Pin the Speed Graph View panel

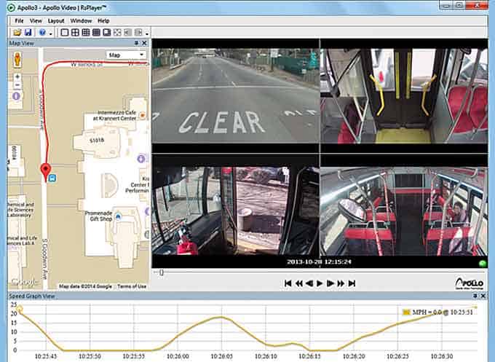477,297
